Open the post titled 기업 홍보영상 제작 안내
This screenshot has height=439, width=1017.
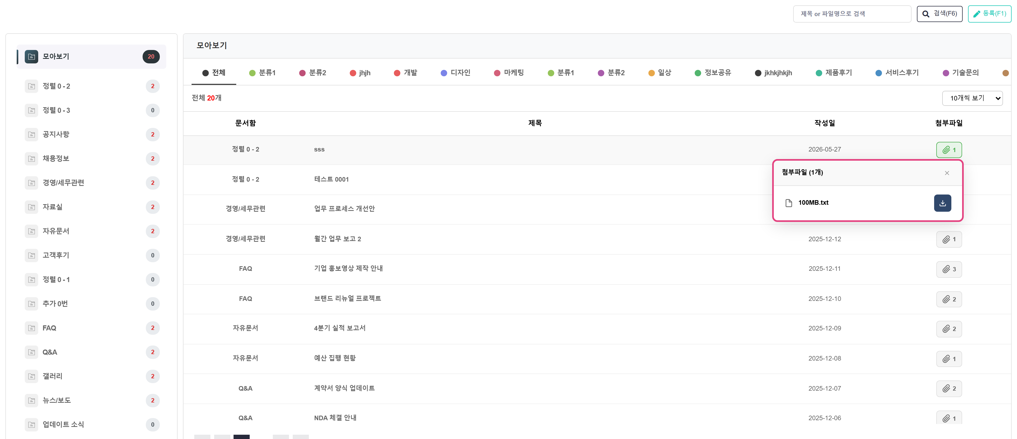(348, 269)
